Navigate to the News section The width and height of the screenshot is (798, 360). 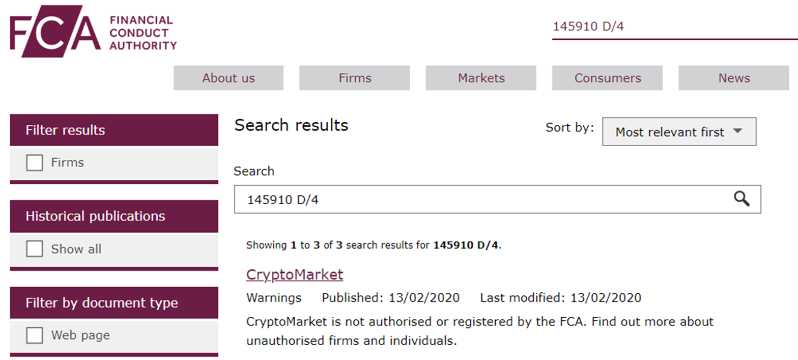pos(734,78)
